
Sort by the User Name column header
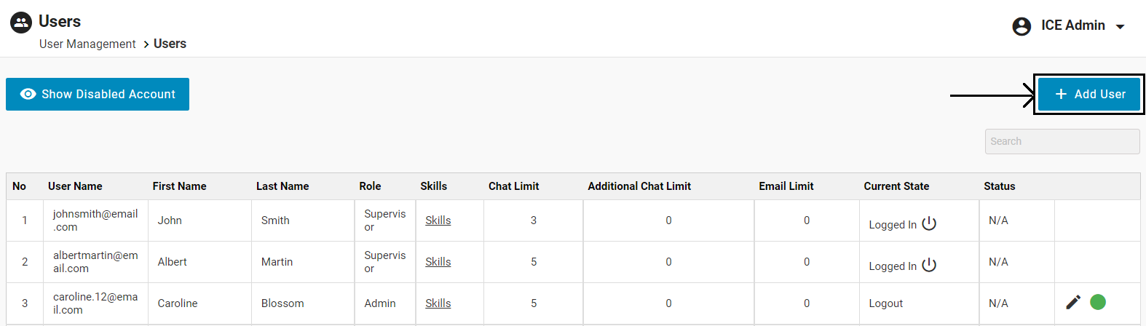pos(75,186)
